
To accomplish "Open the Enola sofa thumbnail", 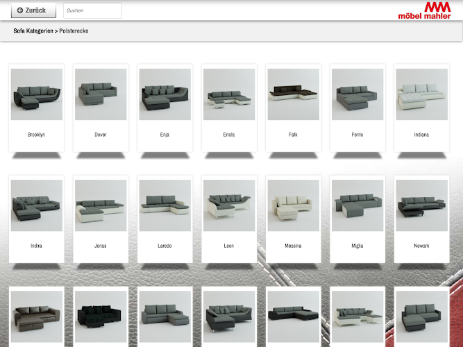I will click(x=229, y=94).
